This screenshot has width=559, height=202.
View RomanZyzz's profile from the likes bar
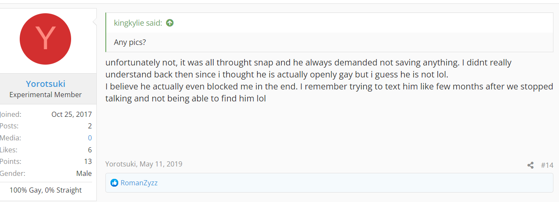coord(139,183)
